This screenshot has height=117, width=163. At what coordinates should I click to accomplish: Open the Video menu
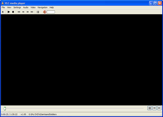coord(33,7)
